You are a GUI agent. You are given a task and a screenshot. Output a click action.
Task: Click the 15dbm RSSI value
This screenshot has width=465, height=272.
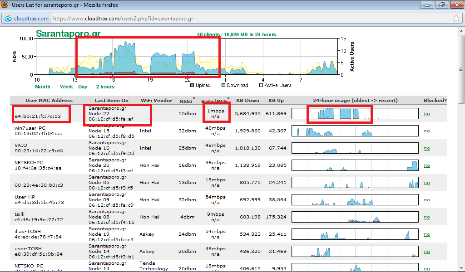tap(187, 114)
